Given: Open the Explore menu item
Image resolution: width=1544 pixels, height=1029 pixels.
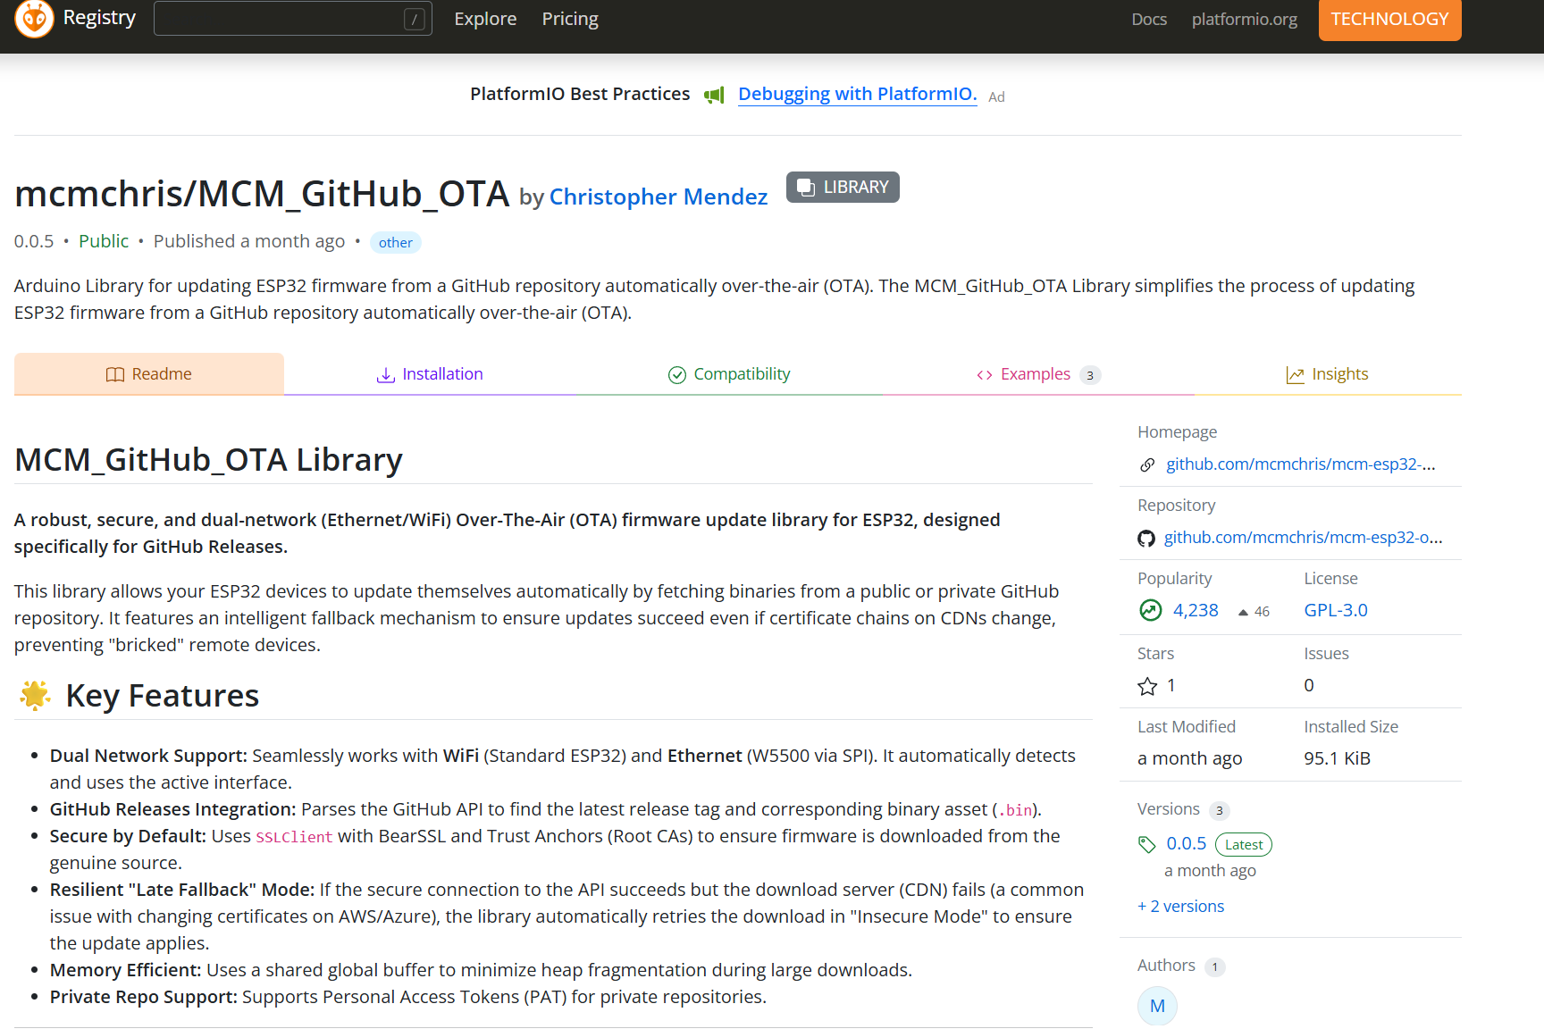Looking at the screenshot, I should pyautogui.click(x=485, y=19).
